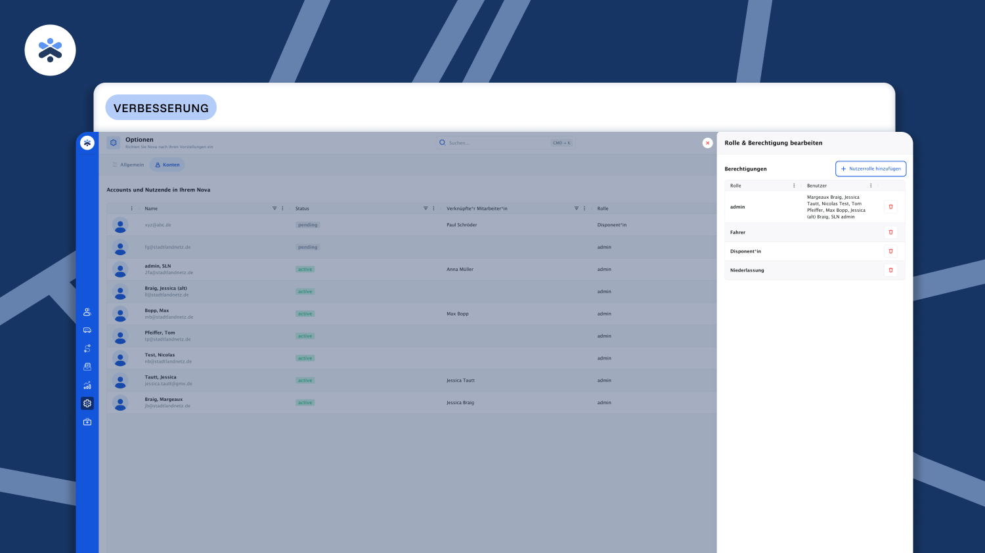Click trash icon for Niederlassung role

click(x=890, y=270)
